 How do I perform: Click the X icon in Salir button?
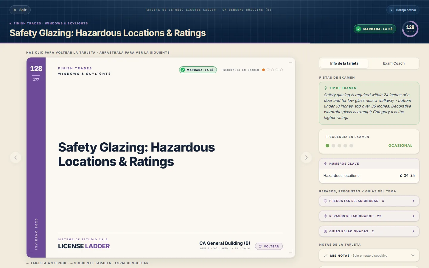(15, 10)
